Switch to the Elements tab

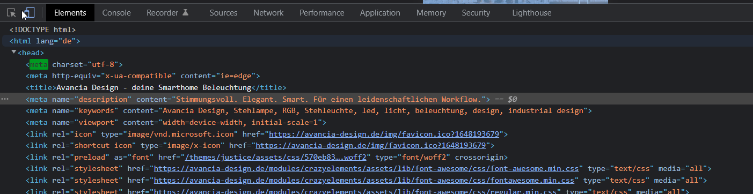point(70,13)
